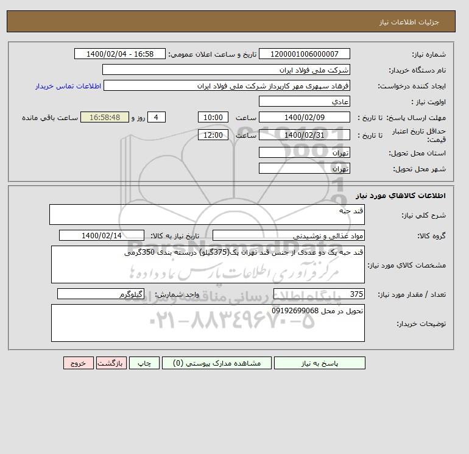The width and height of the screenshot is (469, 454).
Task: Click the label شهر محل تحویل
Action: pyautogui.click(x=419, y=169)
